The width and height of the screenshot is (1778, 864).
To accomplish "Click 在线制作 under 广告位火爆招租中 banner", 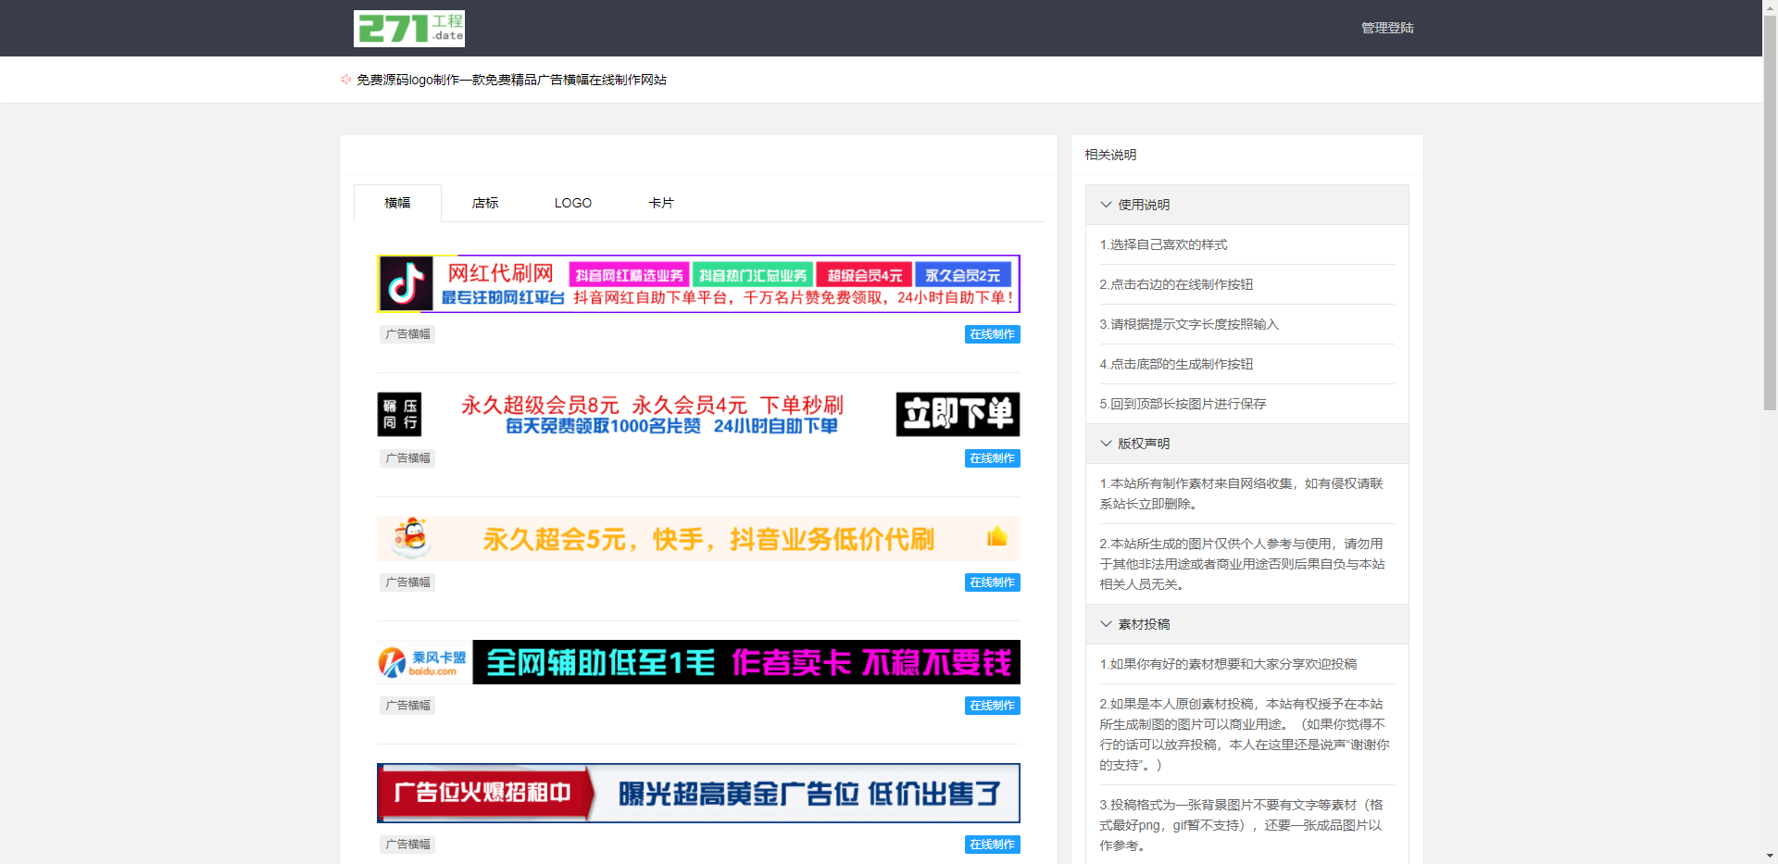I will pos(992,845).
